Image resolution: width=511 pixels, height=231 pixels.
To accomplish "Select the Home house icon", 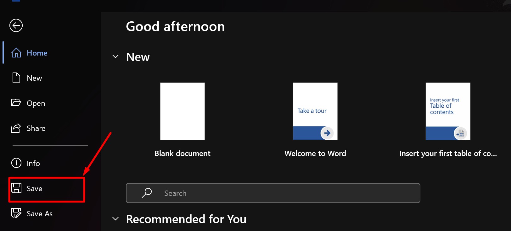I will pyautogui.click(x=16, y=53).
